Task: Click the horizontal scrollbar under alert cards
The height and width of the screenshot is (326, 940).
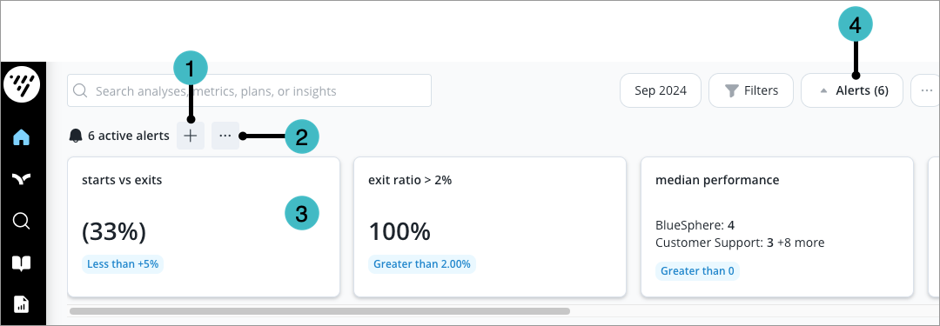Action: click(319, 311)
